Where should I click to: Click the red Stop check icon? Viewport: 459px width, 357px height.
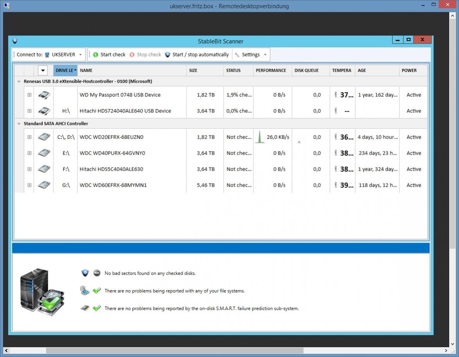(x=132, y=55)
